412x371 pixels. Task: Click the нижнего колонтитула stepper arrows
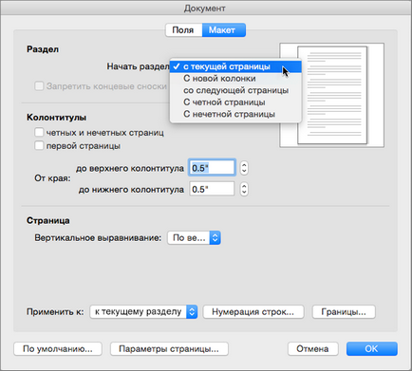(x=244, y=189)
